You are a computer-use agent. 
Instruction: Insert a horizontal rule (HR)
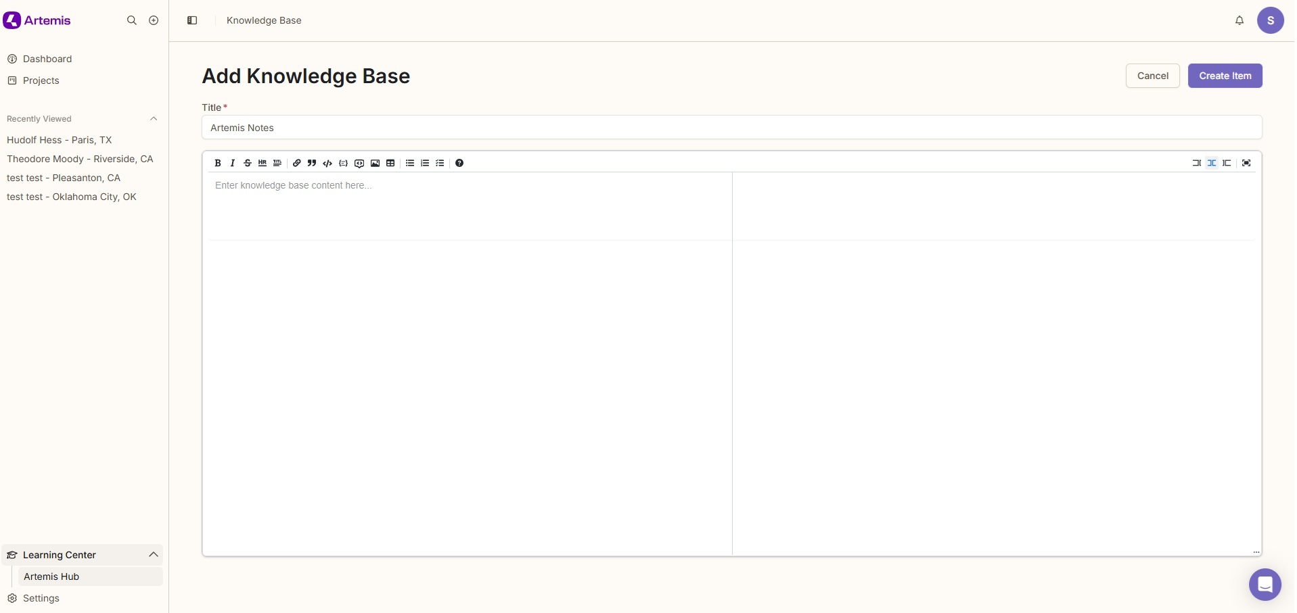click(263, 163)
